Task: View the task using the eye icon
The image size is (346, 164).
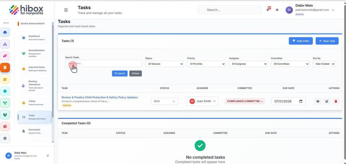Action: [x=318, y=101]
